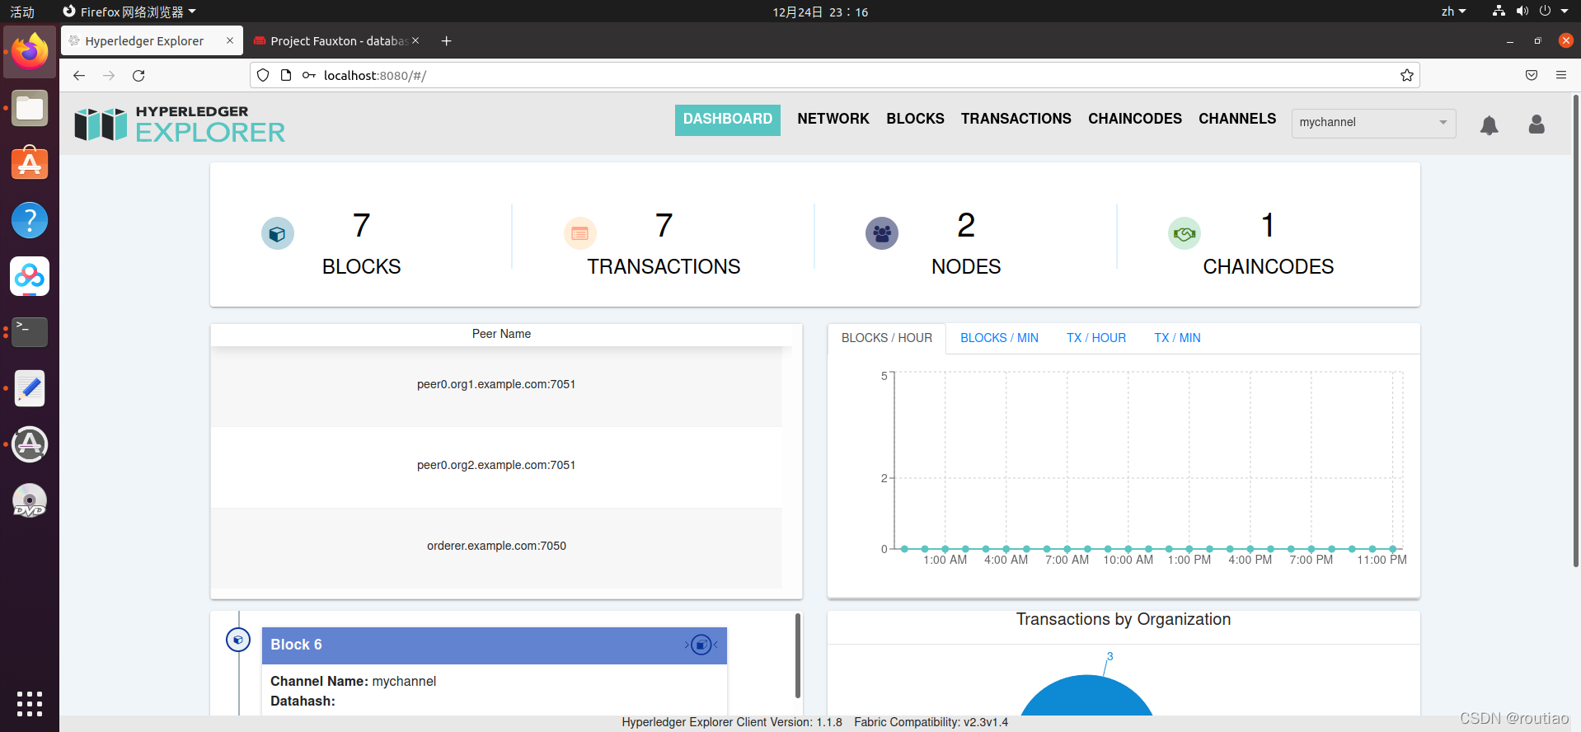Select the DASHBOARD nav item
The width and height of the screenshot is (1581, 732).
coord(727,120)
